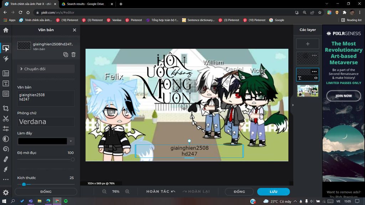Open File Explorer from the taskbar
The width and height of the screenshot is (365, 205).
tap(40, 201)
